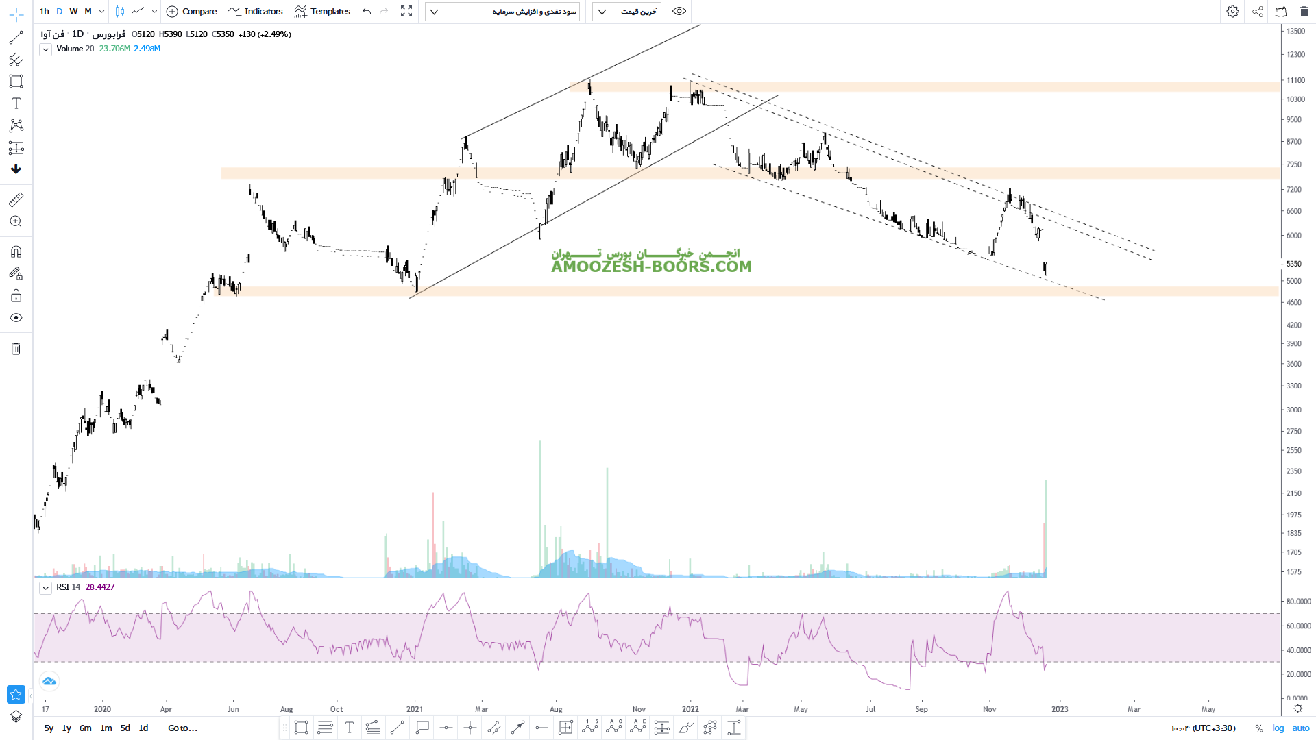Toggle log scale on price axis
The height and width of the screenshot is (740, 1316).
coord(1278,728)
